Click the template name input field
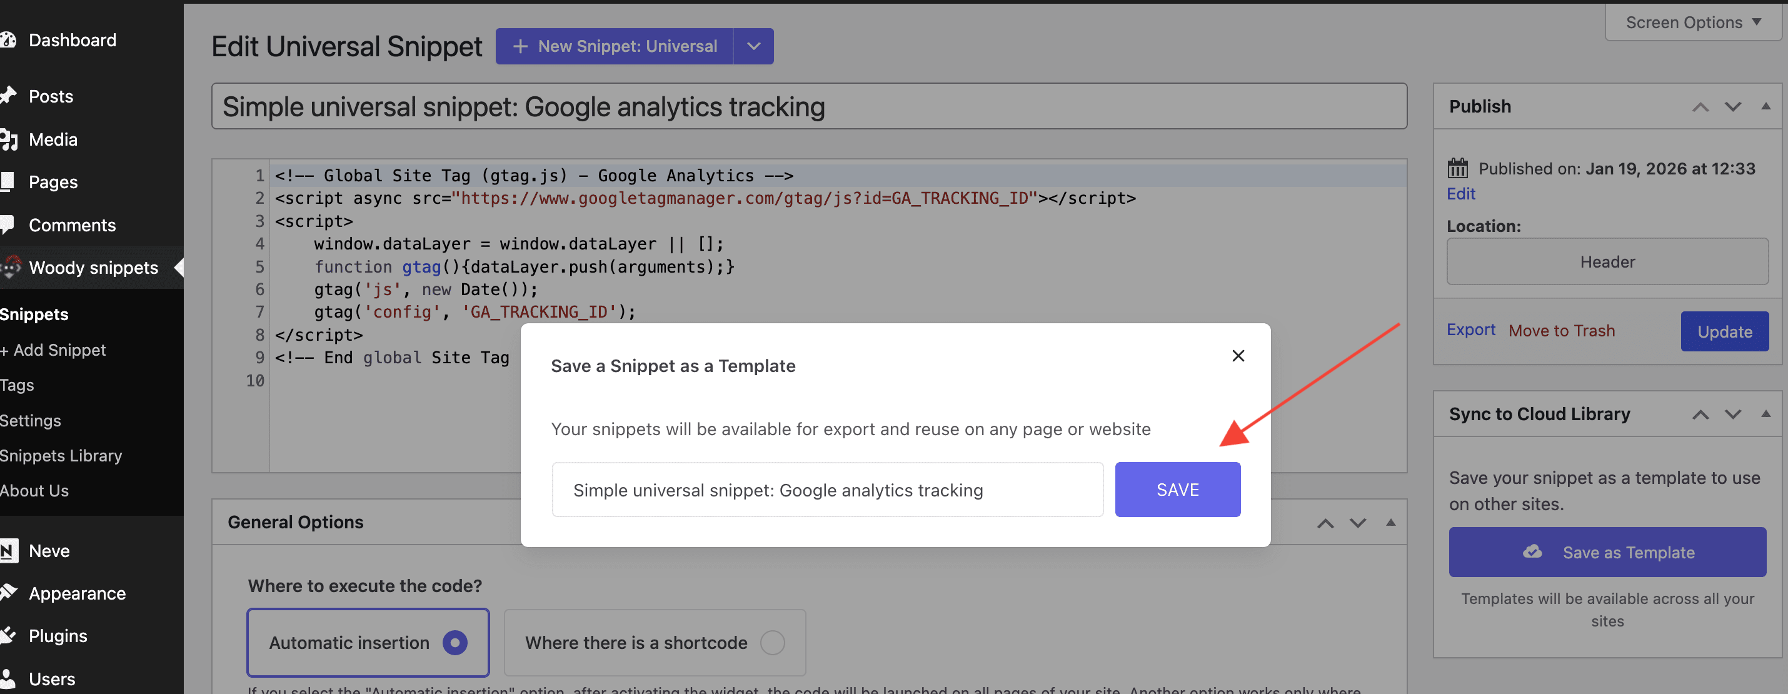This screenshot has width=1788, height=694. (826, 490)
